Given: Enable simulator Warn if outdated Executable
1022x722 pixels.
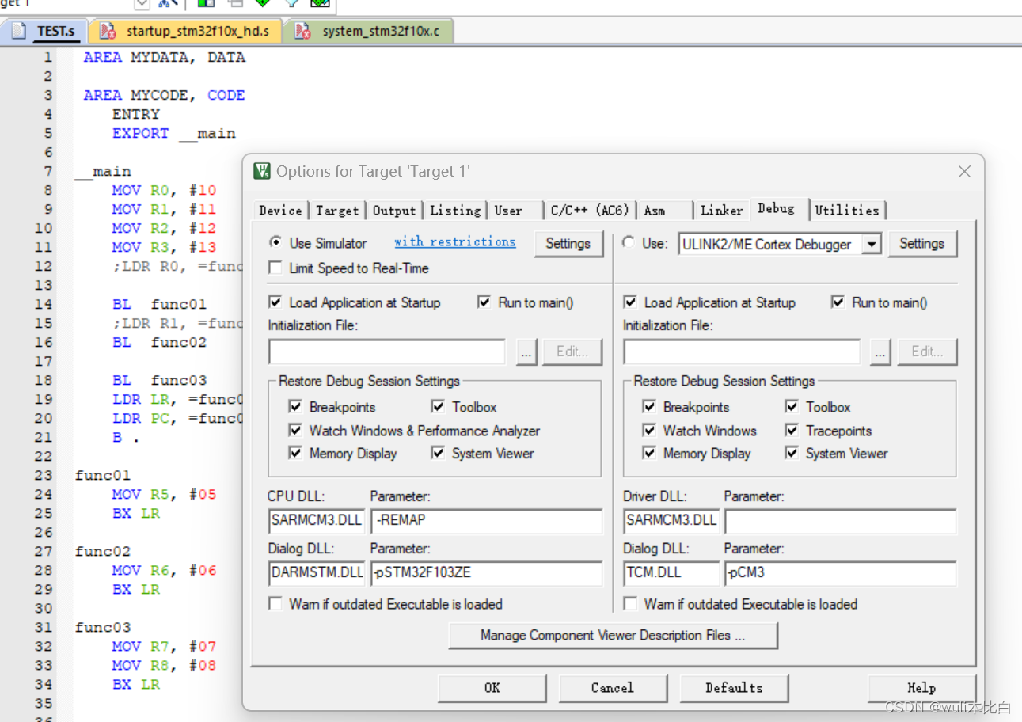Looking at the screenshot, I should (x=275, y=604).
